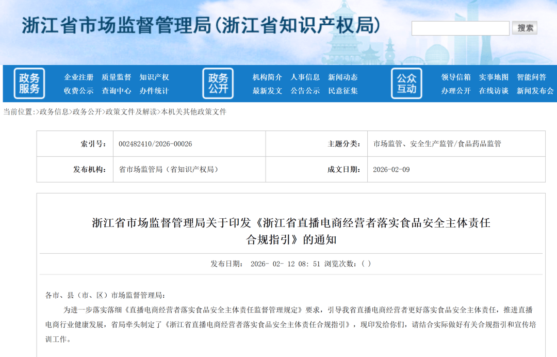Screen dimensions: 557x357
Task: Click 本机关其他政策文件 breadcrumb link
Action: [194, 112]
